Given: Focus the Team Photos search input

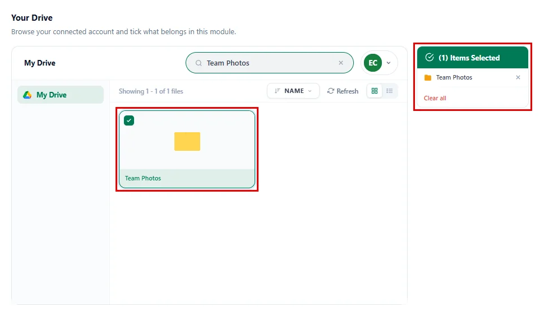Looking at the screenshot, I should click(270, 63).
